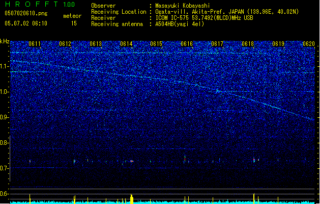Click the meteor echo burst at 0618

254,160
